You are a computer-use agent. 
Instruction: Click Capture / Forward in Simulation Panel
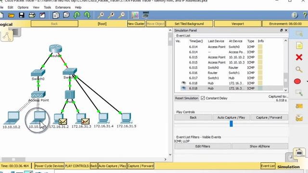pos(269,117)
